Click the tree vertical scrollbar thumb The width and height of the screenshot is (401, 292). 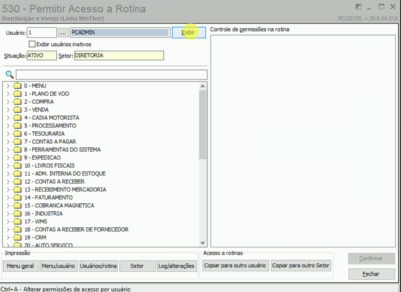pos(203,125)
